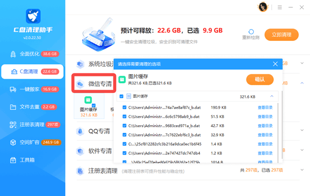Viewport: 310px width, 196px height.
Task: Click the green 图片缓存 tile icon under 微信专清
Action: (x=88, y=100)
